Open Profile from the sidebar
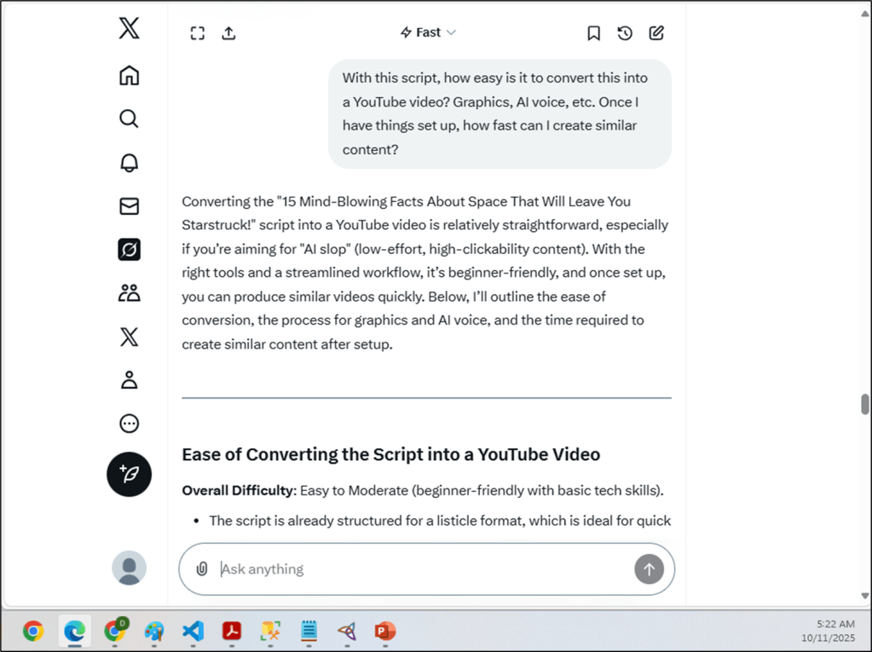 (129, 380)
